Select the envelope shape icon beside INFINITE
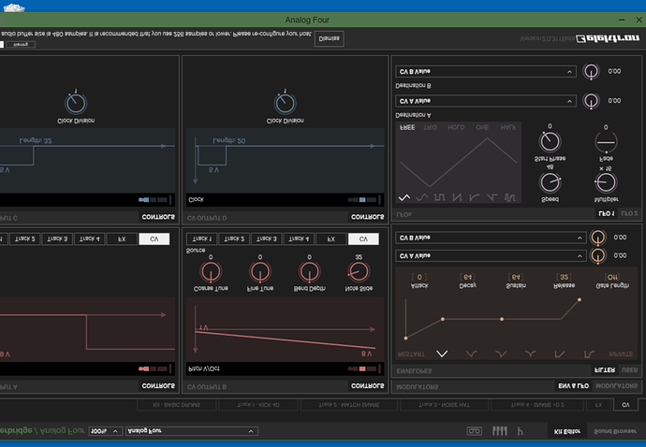The width and height of the screenshot is (646, 447). (x=589, y=354)
